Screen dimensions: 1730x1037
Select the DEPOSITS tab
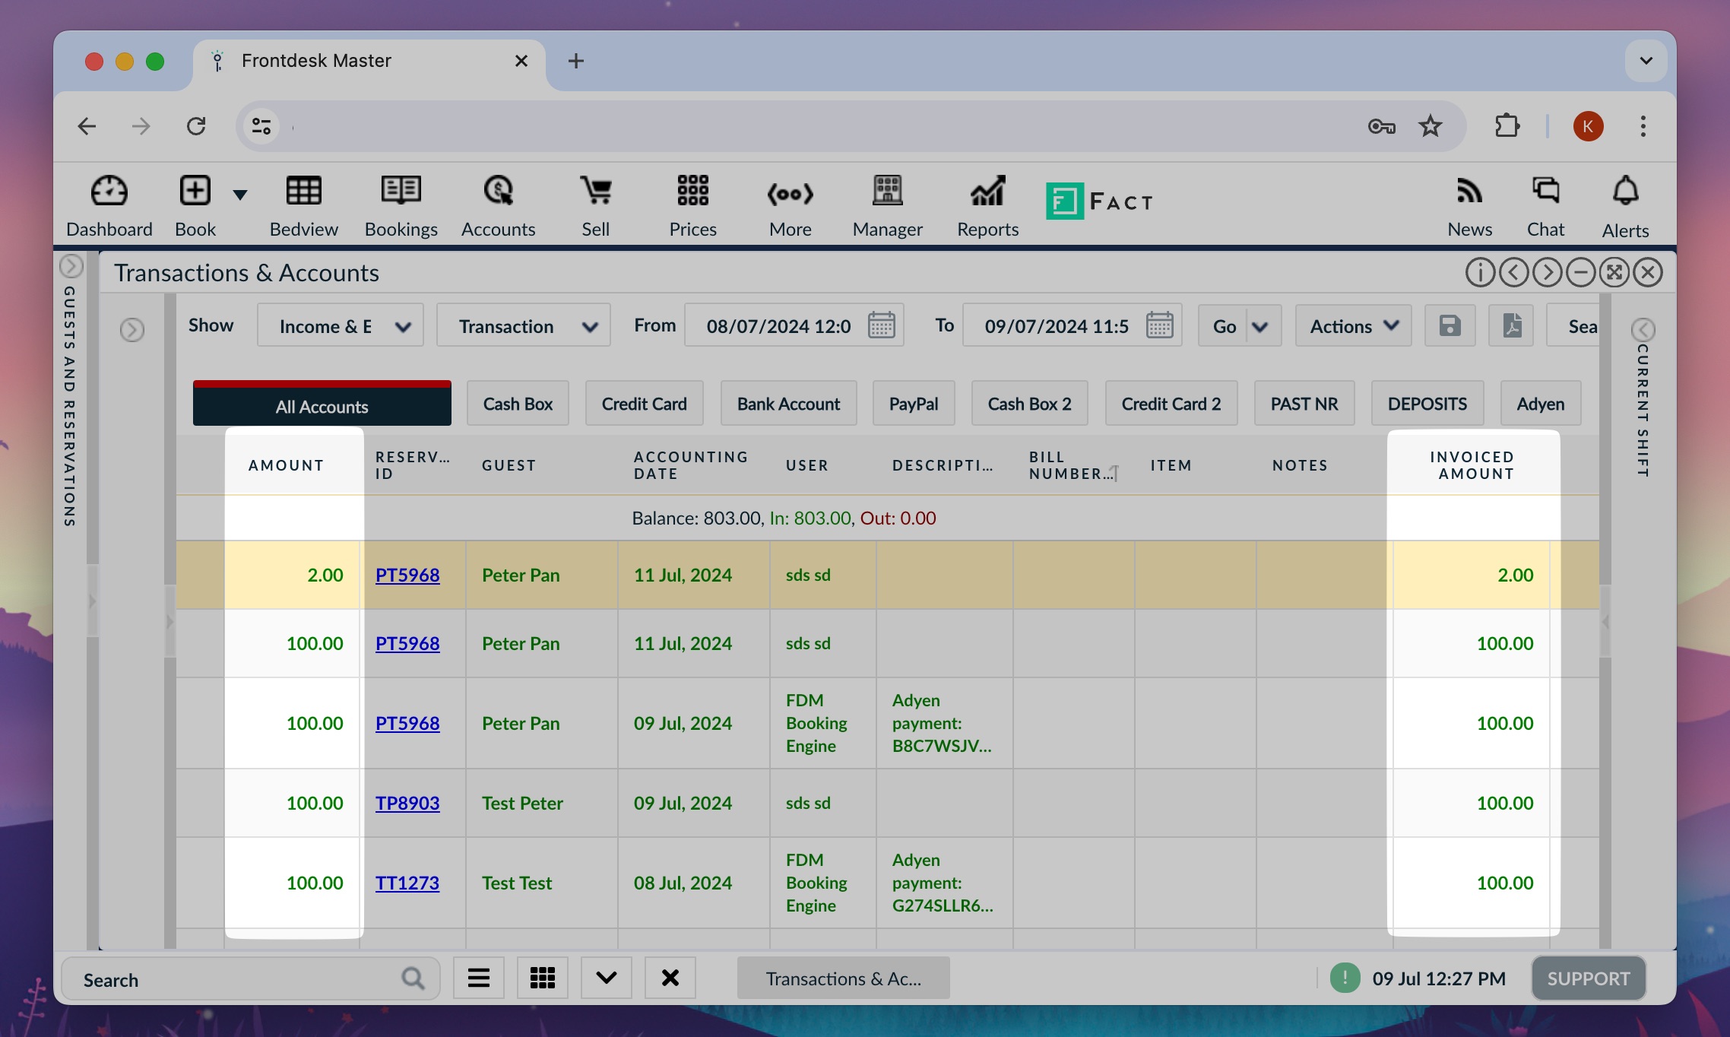tap(1427, 404)
